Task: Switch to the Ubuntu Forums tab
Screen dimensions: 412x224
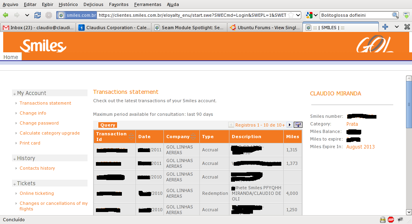Action: point(265,28)
